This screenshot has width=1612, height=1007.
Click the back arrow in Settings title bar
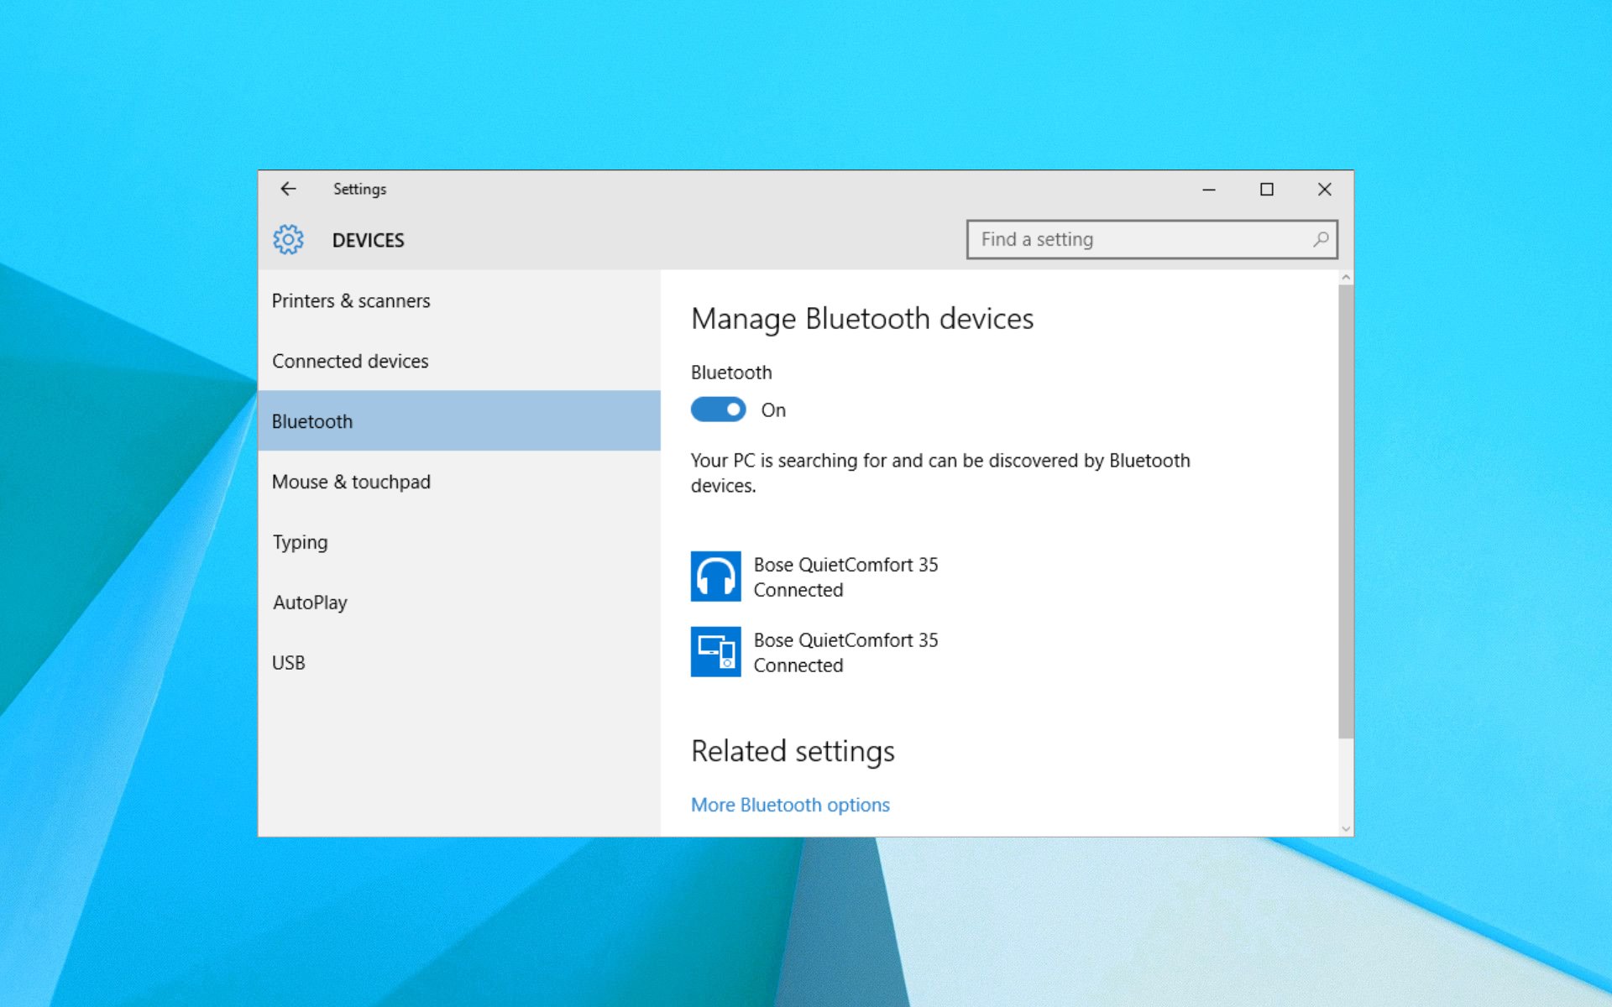click(x=288, y=189)
